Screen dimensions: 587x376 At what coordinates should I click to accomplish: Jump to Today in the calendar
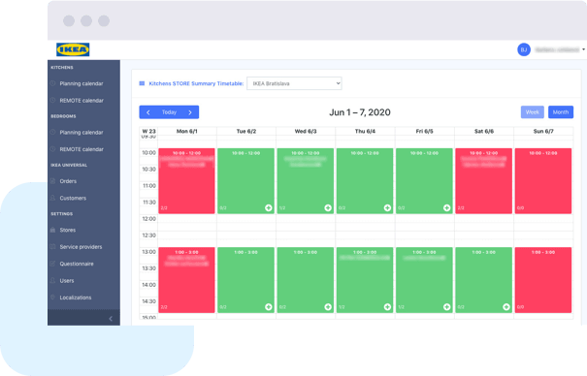169,112
